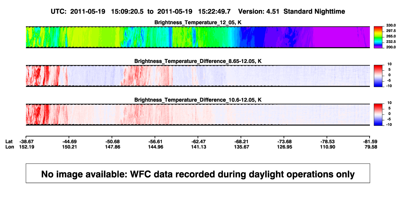This screenshot has height=211, width=411.
Task: Click the Brightness_Temperature_Difference_10.6-12.05 title
Action: pos(198,100)
